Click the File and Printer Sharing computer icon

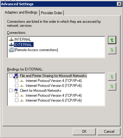click(x=16, y=76)
